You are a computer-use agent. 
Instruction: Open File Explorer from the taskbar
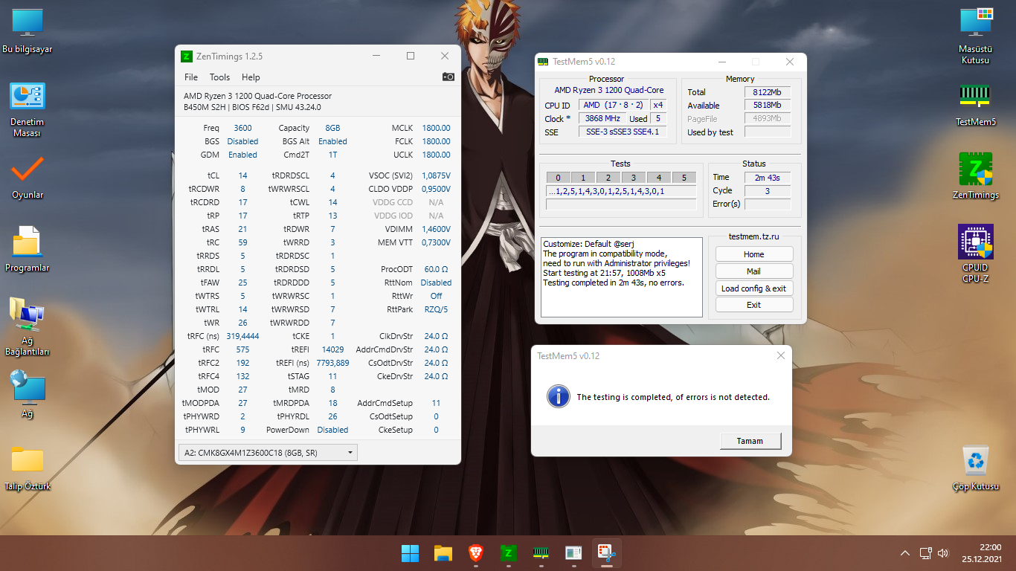coord(443,553)
